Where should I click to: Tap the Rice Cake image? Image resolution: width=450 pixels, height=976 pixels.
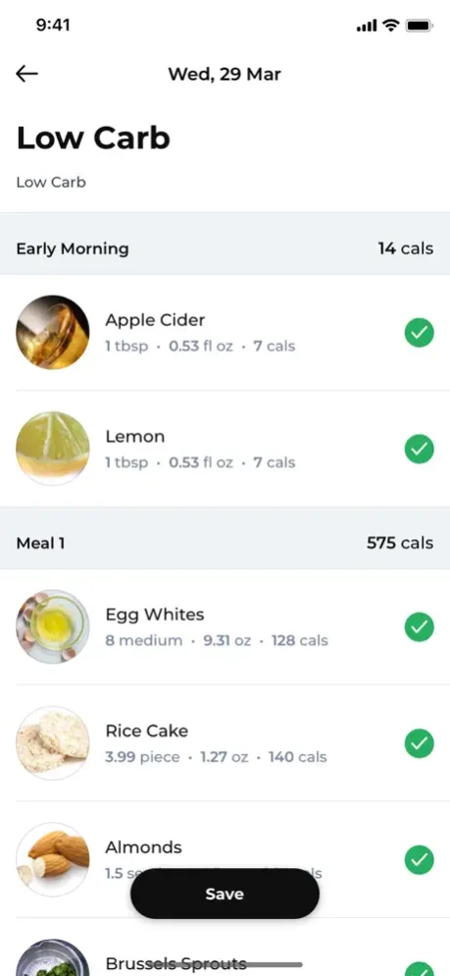(53, 743)
